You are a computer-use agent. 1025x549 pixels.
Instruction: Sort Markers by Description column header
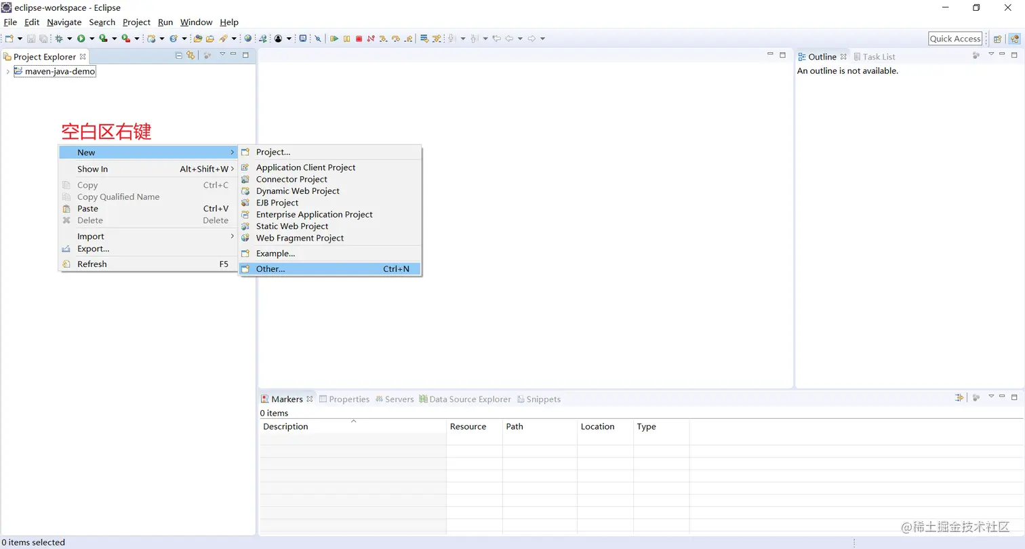click(x=353, y=426)
